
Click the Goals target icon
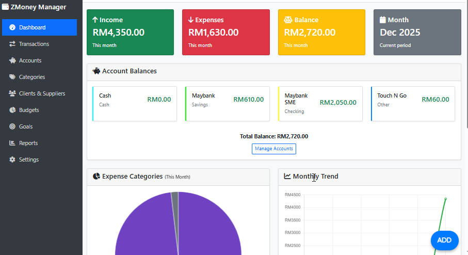tap(12, 126)
